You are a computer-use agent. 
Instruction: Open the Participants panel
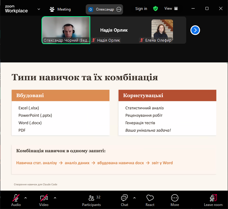click(91, 200)
